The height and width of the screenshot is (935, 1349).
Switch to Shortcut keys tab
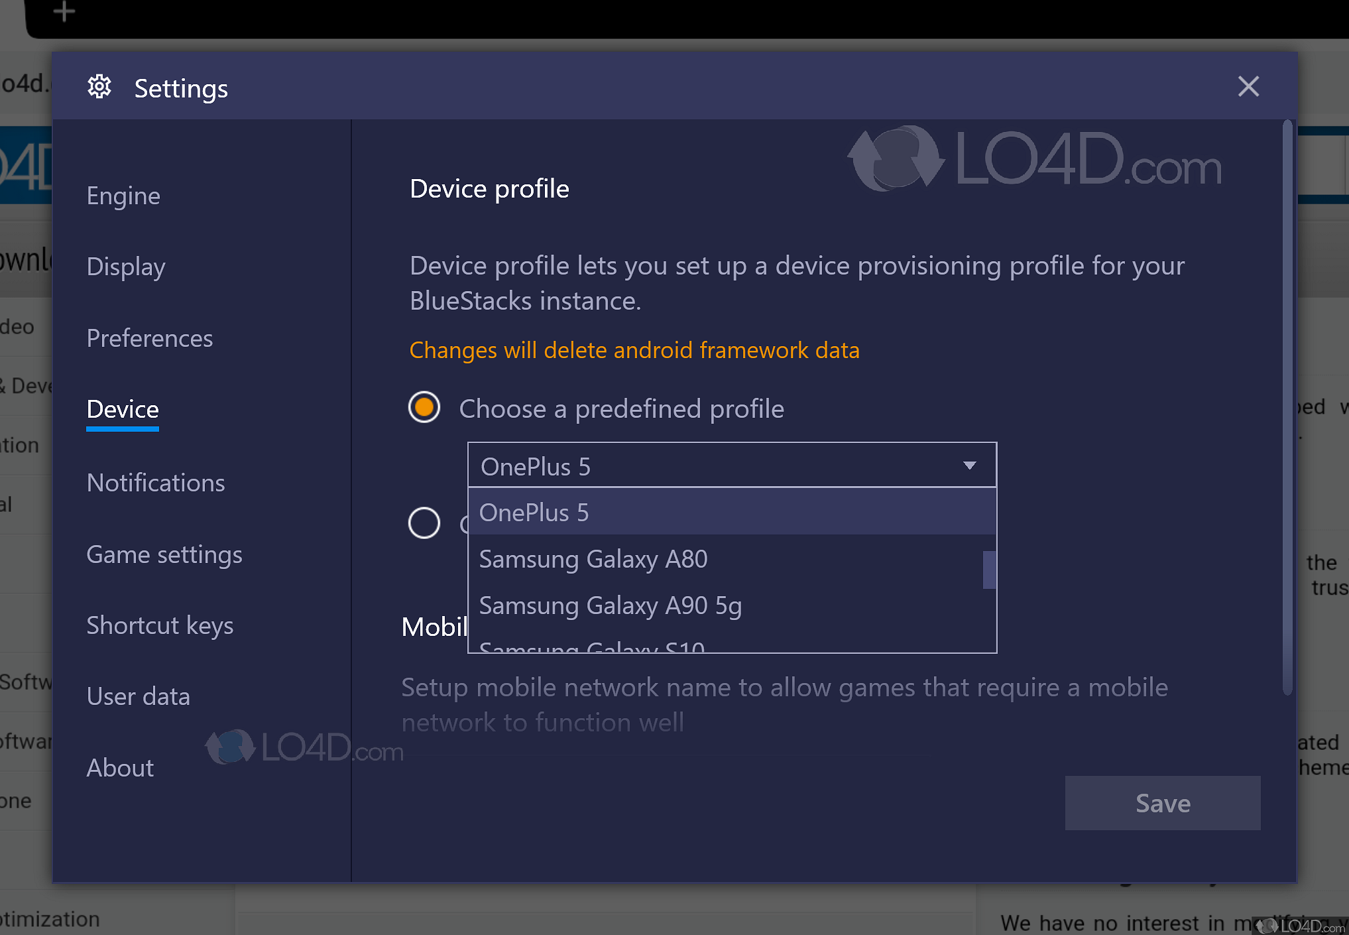[160, 625]
